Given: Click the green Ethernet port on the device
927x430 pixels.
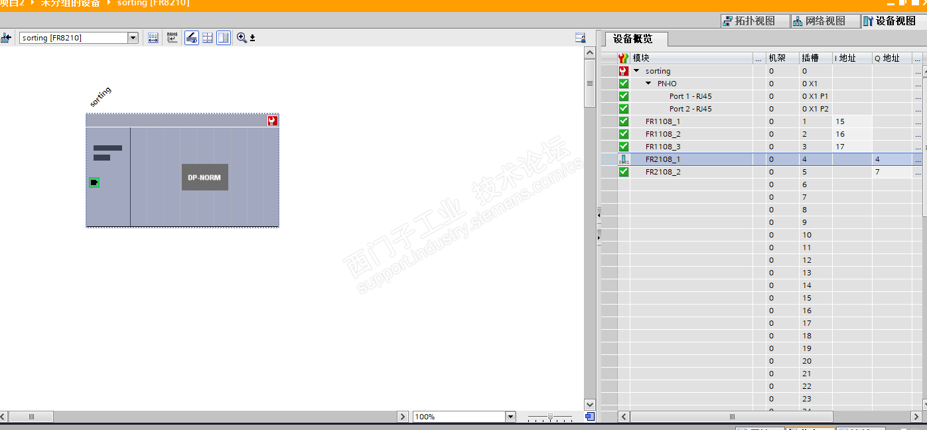Looking at the screenshot, I should [94, 182].
